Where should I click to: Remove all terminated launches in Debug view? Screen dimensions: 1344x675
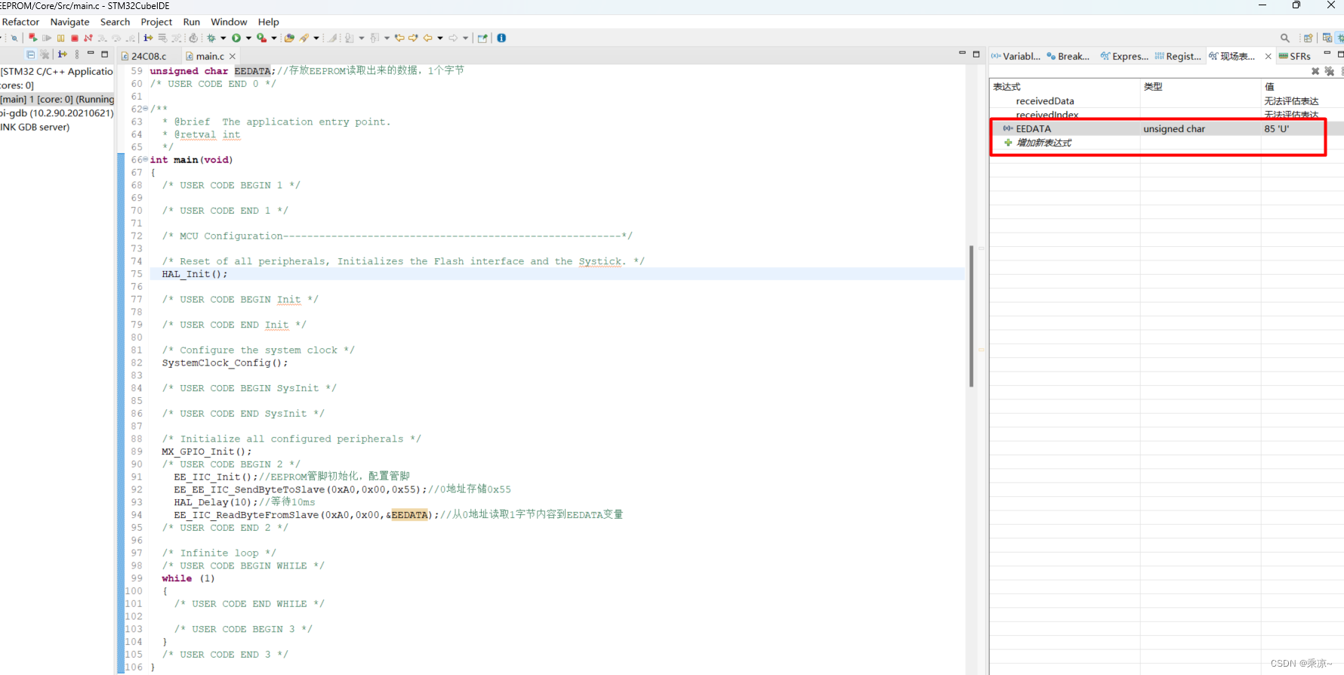point(45,54)
